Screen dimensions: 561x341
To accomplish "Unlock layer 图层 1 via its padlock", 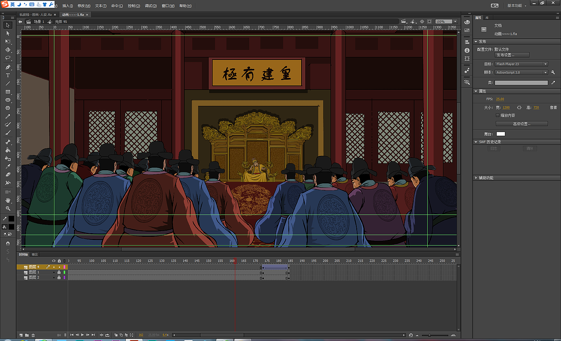I will point(59,272).
